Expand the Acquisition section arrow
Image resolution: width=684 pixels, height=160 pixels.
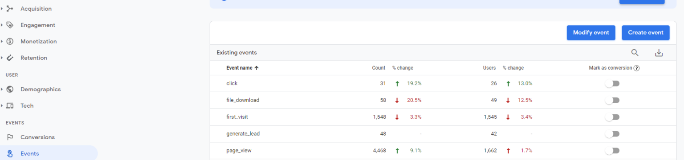pyautogui.click(x=2, y=8)
